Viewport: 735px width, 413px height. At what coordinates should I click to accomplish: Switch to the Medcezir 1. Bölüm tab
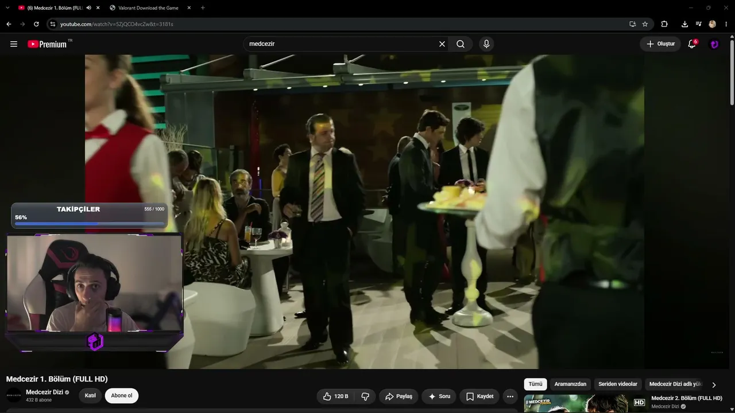55,8
